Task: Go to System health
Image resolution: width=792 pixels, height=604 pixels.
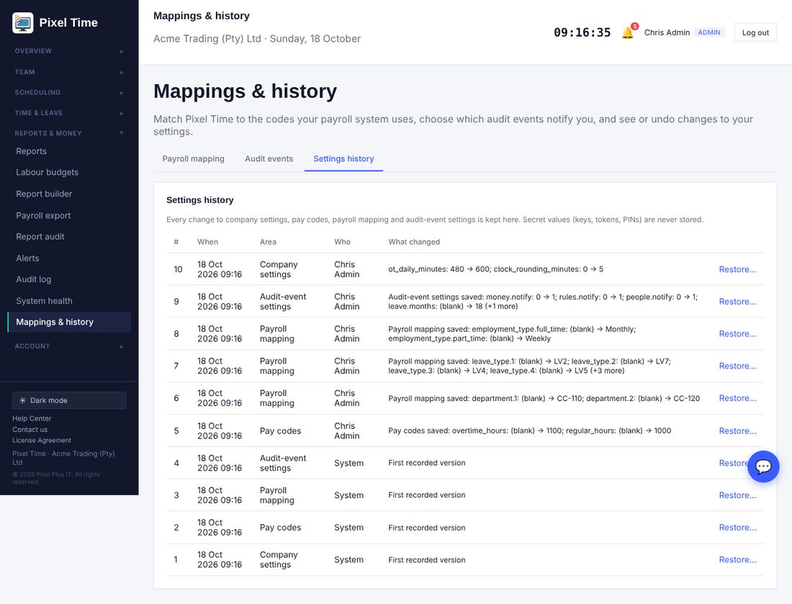Action: (69, 301)
